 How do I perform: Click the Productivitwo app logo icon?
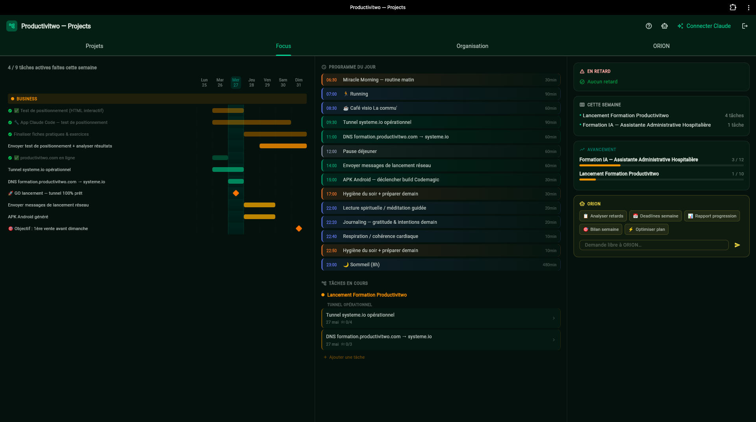12,26
